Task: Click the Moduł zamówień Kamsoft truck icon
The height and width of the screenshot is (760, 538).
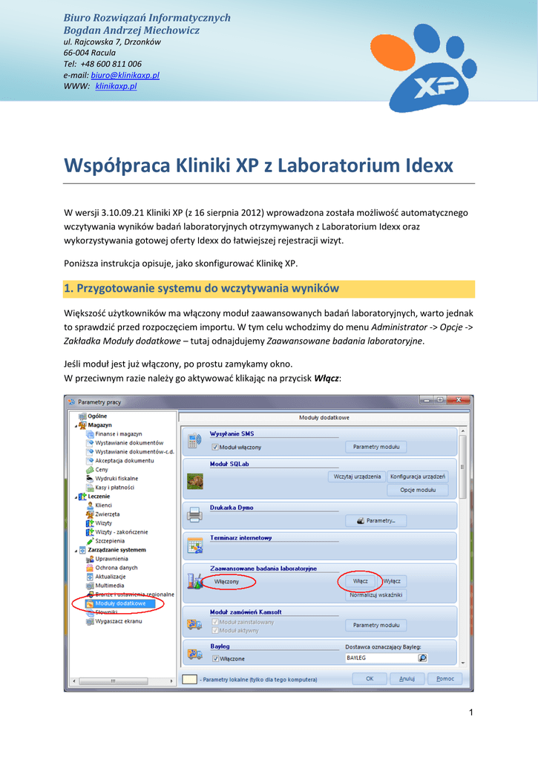Action: (x=194, y=625)
